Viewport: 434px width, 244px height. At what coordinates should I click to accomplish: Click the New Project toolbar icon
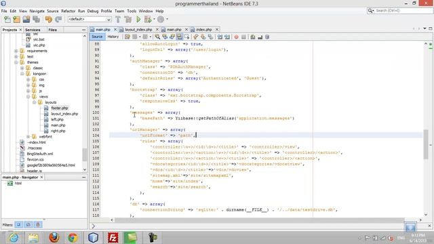(x=17, y=19)
